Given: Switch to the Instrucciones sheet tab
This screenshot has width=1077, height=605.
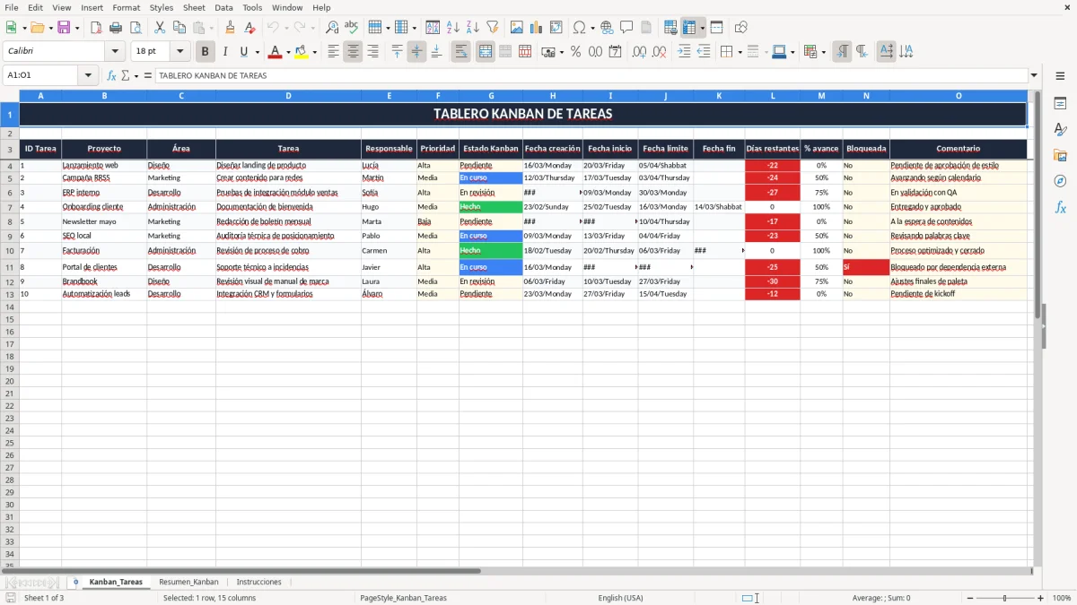Looking at the screenshot, I should 258,582.
